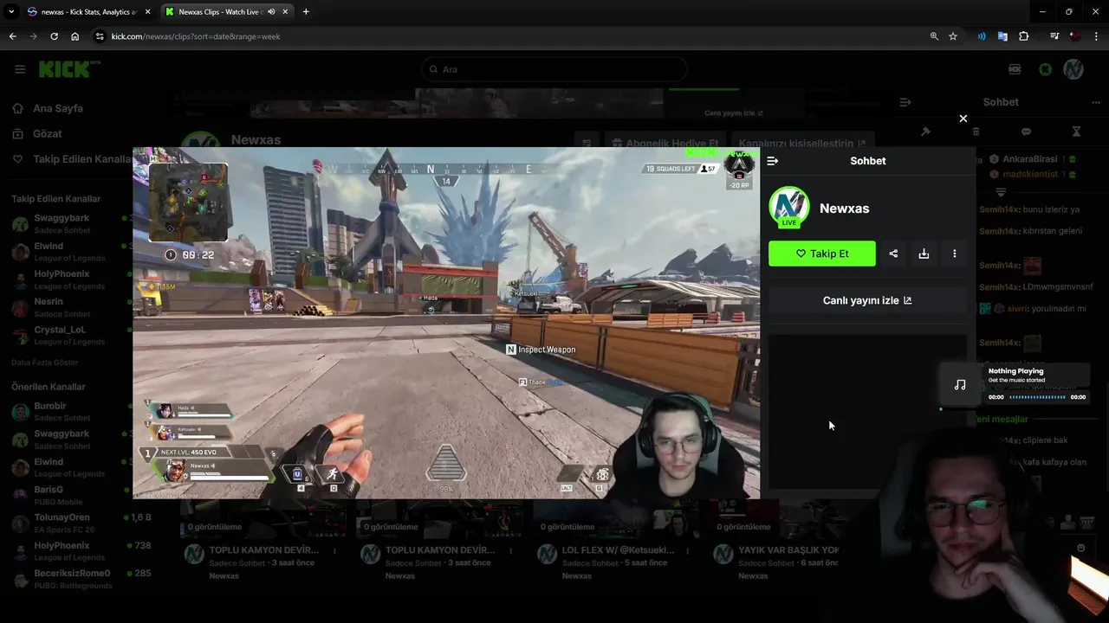Open the page zoom magnifier icon
The image size is (1109, 623).
pyautogui.click(x=934, y=36)
